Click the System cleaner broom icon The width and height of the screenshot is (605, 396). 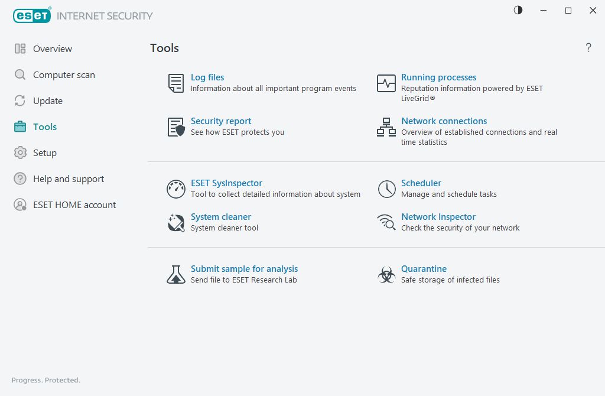point(176,223)
